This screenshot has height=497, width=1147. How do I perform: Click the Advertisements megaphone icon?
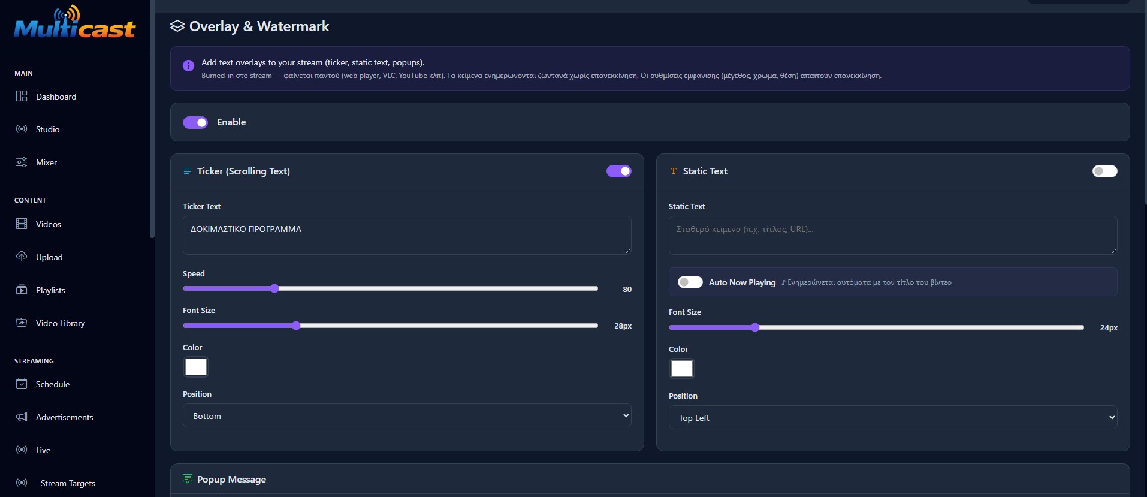(x=22, y=417)
